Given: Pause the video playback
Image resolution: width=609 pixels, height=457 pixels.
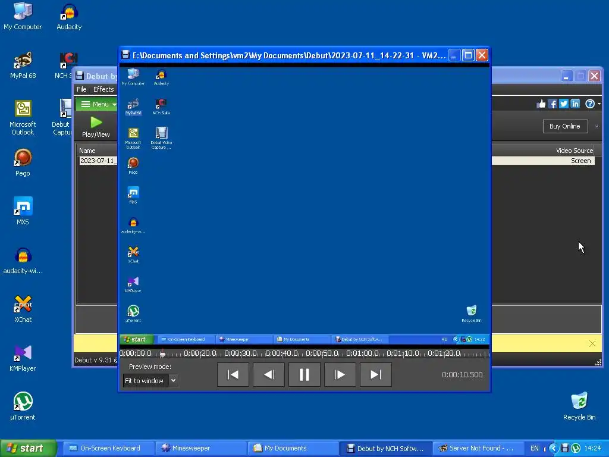Looking at the screenshot, I should (x=304, y=375).
